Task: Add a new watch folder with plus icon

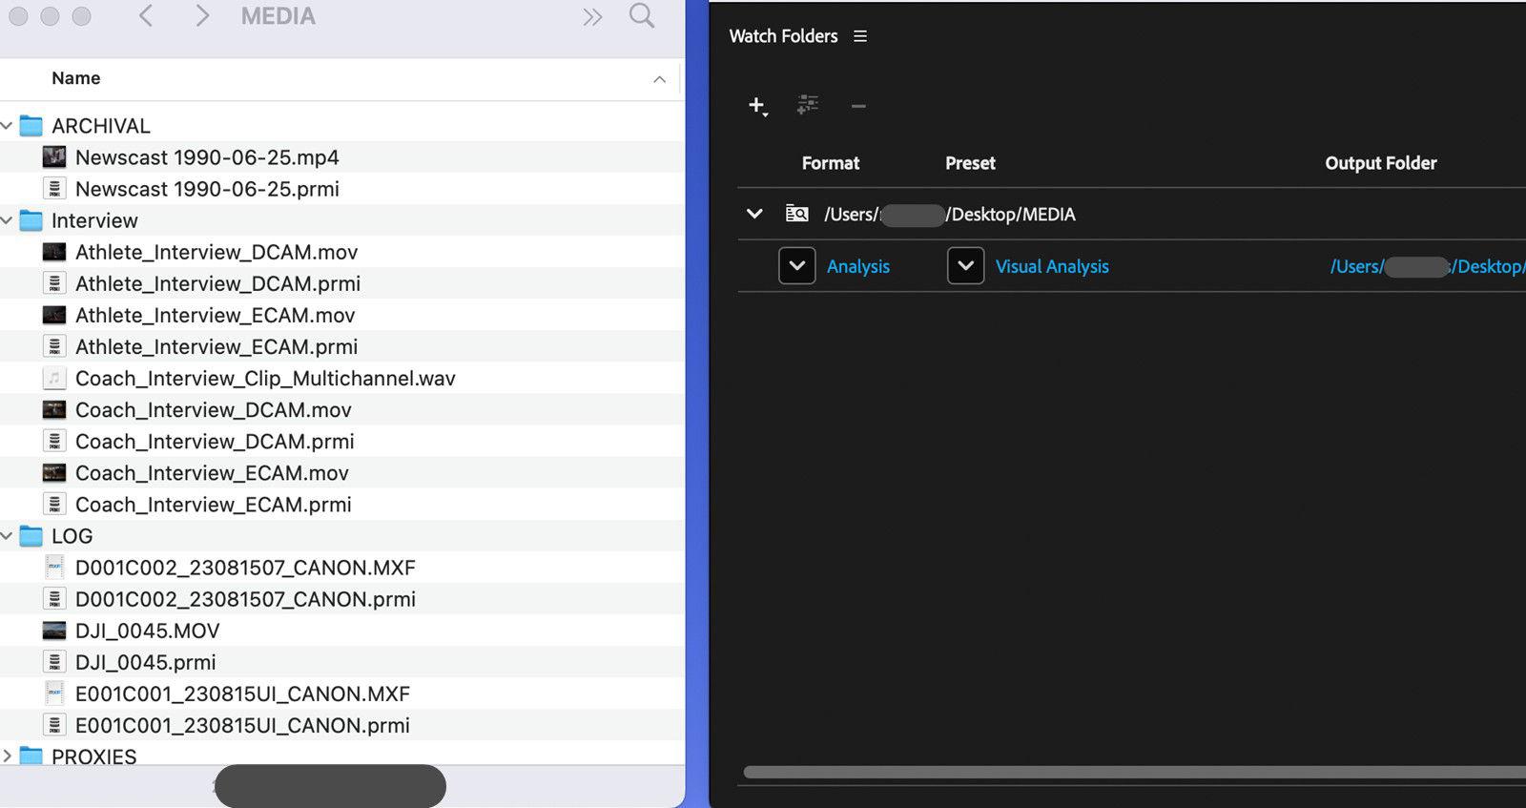Action: (x=757, y=106)
